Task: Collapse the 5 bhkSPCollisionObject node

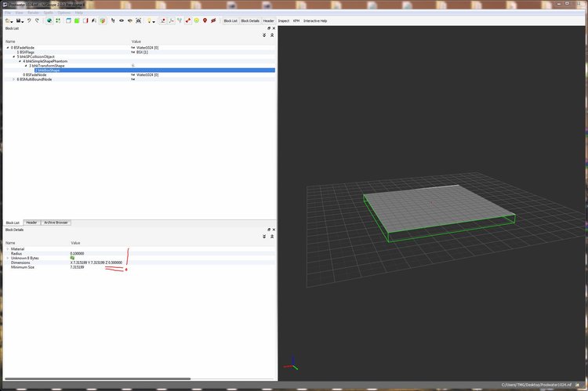Action: click(x=14, y=56)
